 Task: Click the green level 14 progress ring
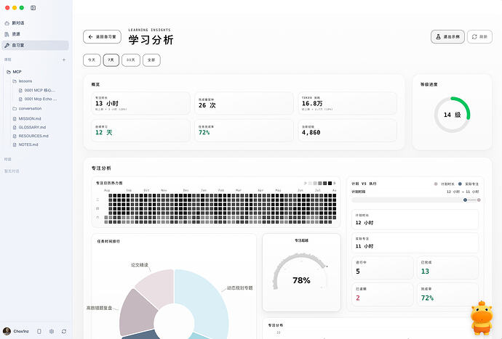(x=452, y=115)
